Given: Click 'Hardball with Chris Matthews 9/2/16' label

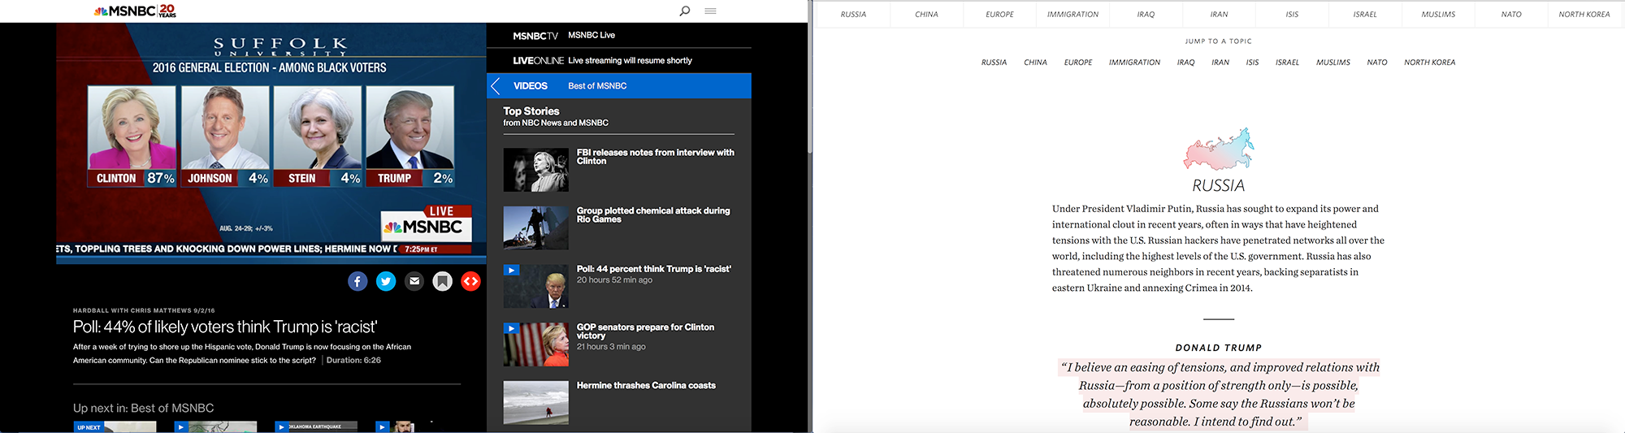Looking at the screenshot, I should [144, 310].
